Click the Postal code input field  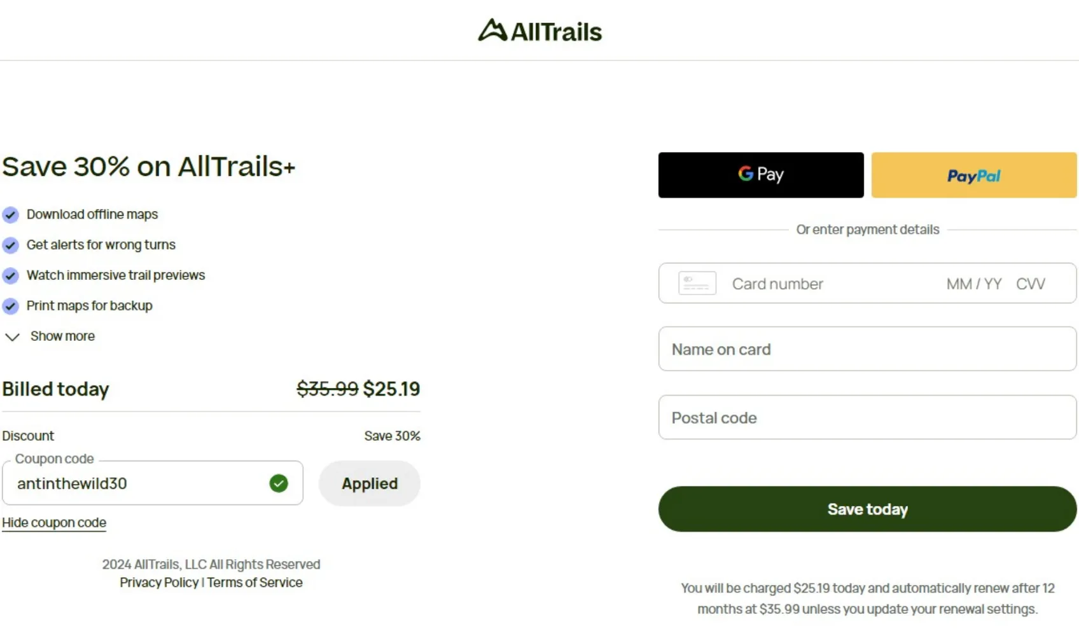click(x=867, y=418)
